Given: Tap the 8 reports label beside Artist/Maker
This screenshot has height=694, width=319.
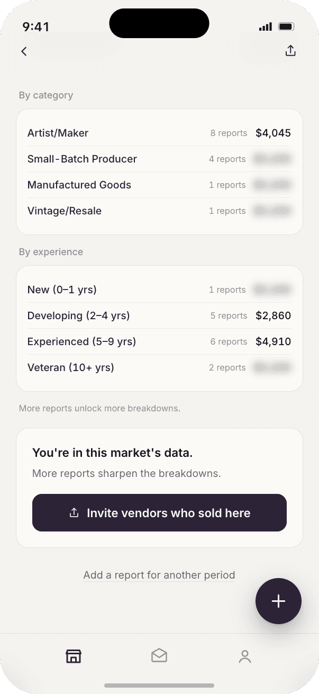Looking at the screenshot, I should click(229, 133).
